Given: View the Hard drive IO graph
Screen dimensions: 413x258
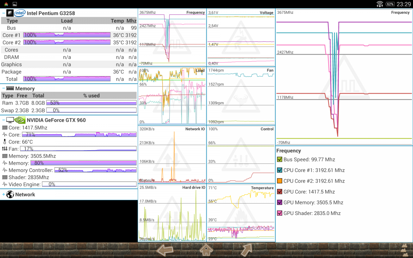Looking at the screenshot, I should click(172, 213).
